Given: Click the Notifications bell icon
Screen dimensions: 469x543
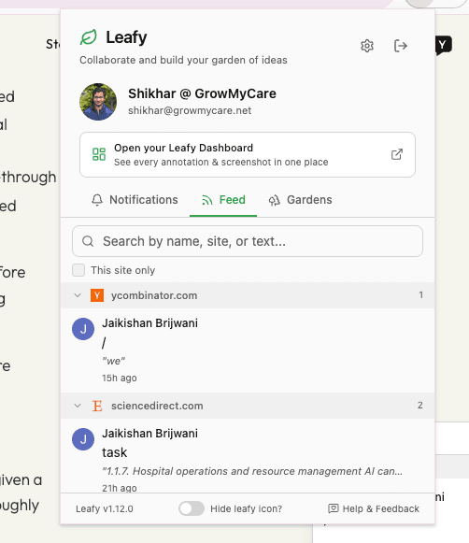Looking at the screenshot, I should click(x=97, y=200).
